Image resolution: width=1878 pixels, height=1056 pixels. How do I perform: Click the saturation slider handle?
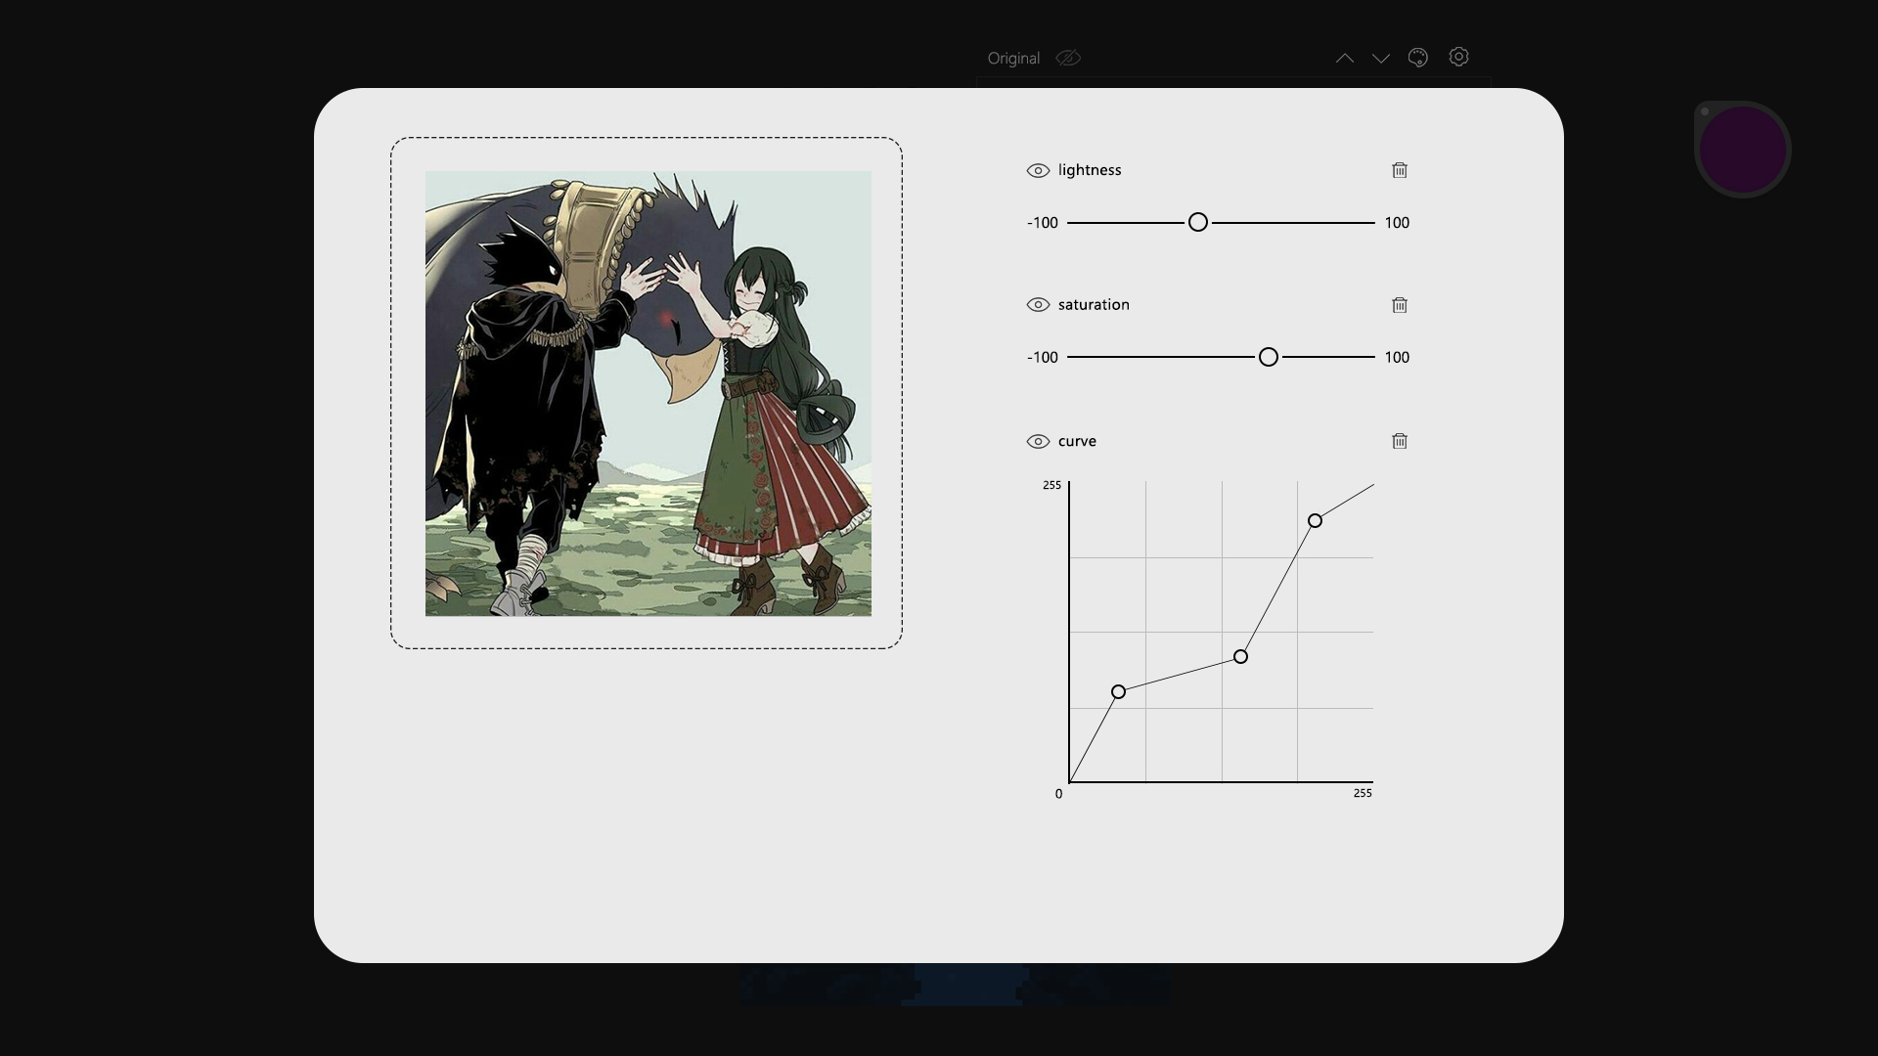(1269, 358)
